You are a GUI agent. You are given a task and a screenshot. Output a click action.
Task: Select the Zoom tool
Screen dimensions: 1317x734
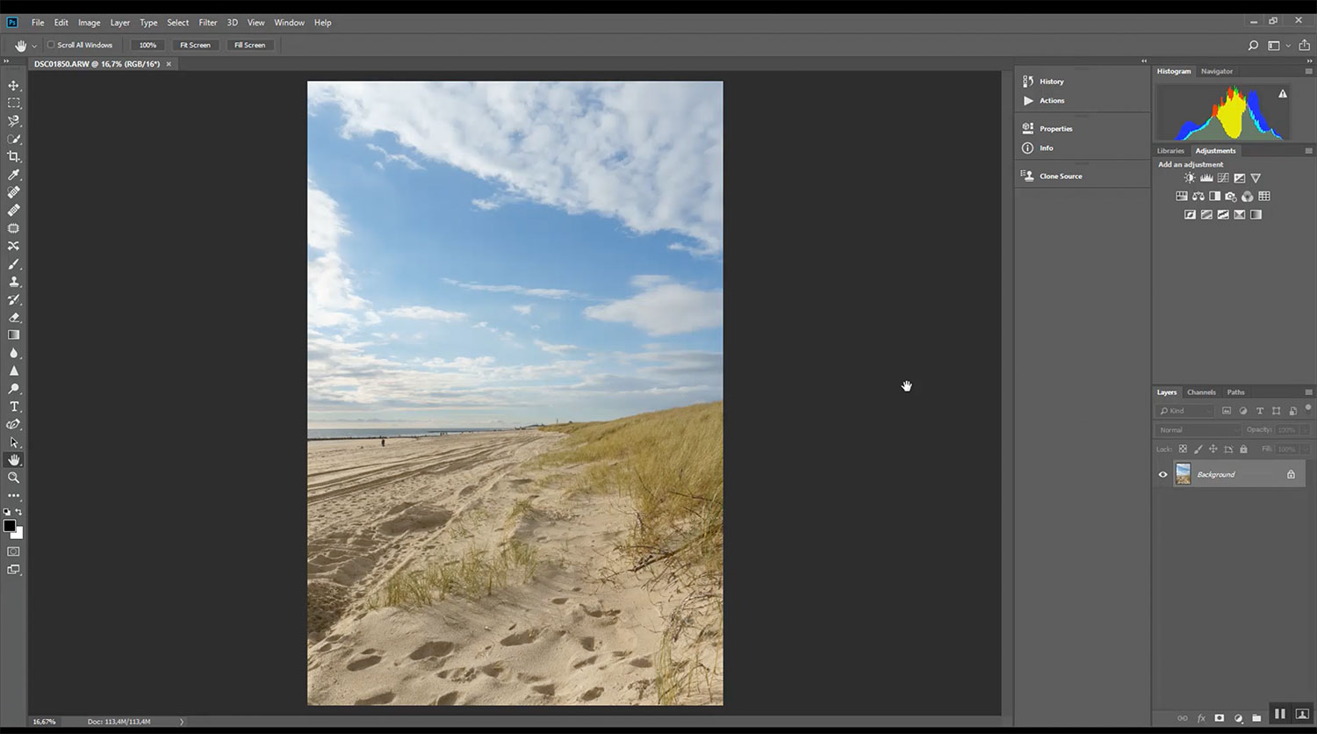[13, 478]
